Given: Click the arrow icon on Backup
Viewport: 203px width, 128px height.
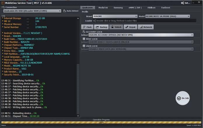Looking at the screenshot, I should [x=97, y=27].
